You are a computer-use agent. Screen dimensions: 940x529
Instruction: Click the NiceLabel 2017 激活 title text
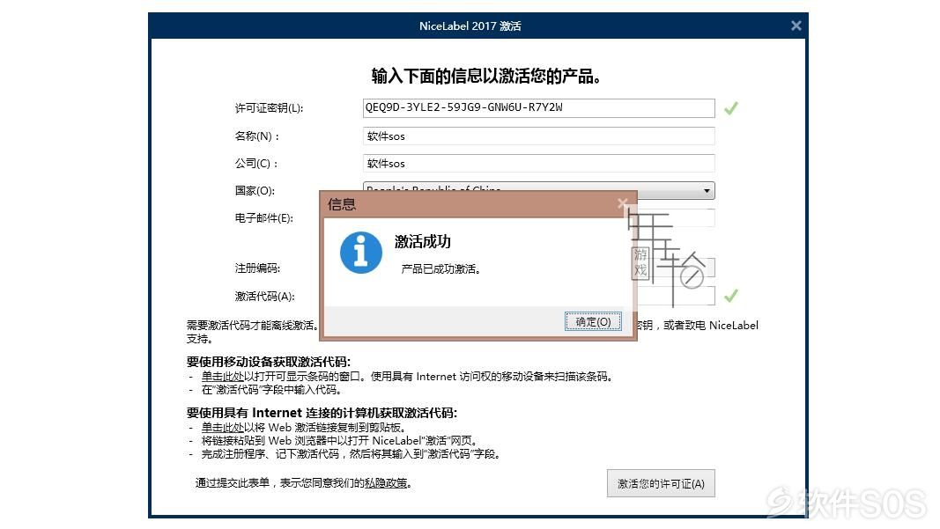click(x=470, y=26)
